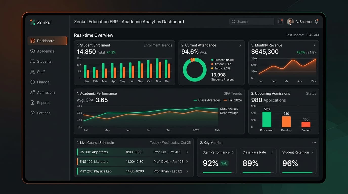Open the Key Metrics more options menu
This screenshot has width=348, height=194.
point(314,143)
